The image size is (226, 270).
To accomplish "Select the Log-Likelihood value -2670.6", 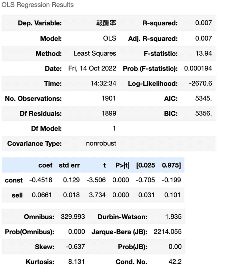I will (x=200, y=84).
